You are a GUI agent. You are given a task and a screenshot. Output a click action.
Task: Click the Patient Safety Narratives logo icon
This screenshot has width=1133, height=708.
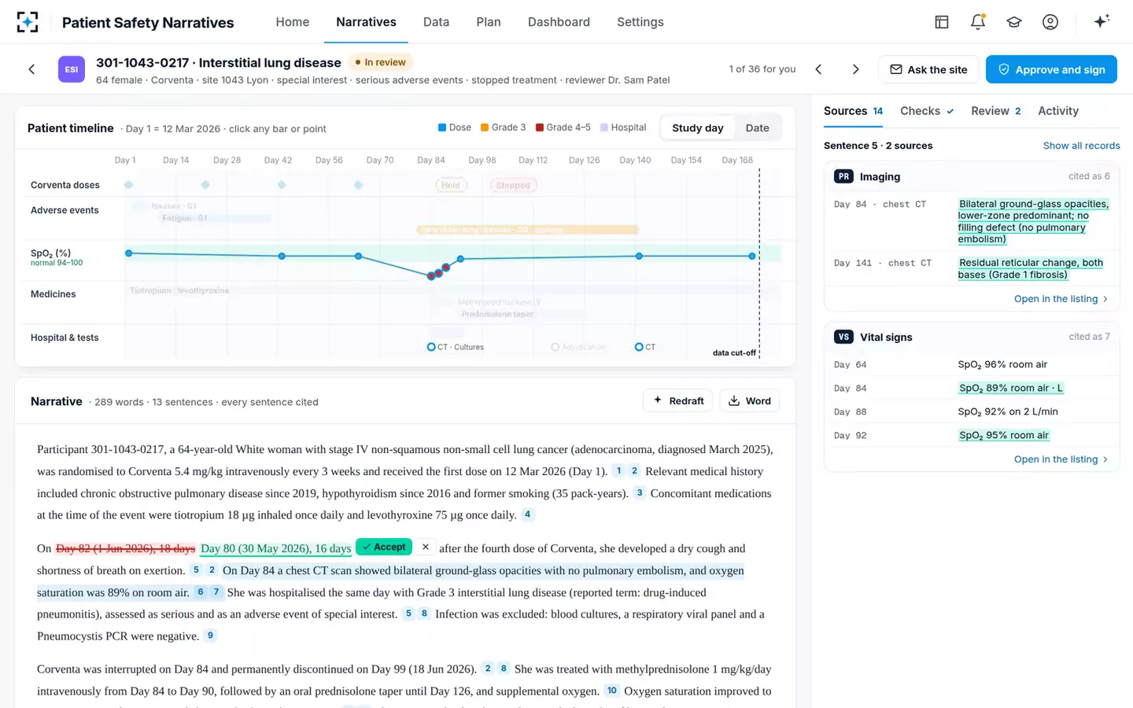(28, 22)
